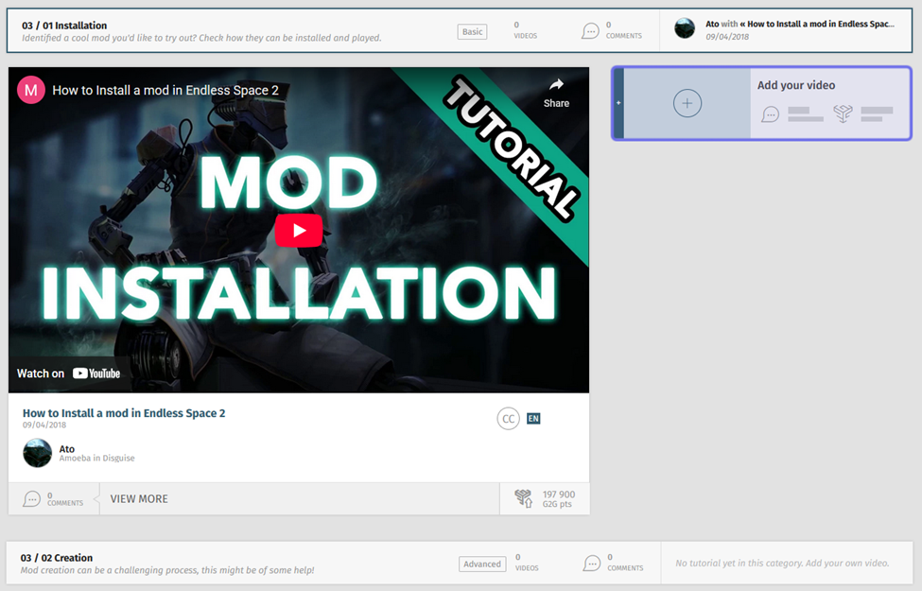922x591 pixels.
Task: Click the pink M channel avatar
Action: tap(31, 90)
